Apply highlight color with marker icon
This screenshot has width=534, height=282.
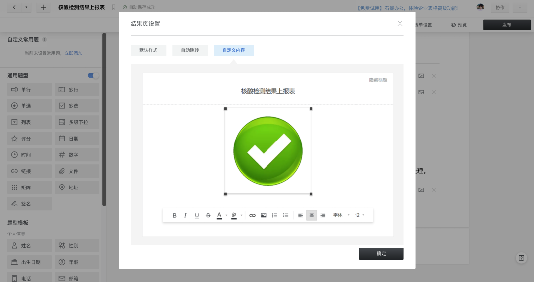(x=234, y=215)
